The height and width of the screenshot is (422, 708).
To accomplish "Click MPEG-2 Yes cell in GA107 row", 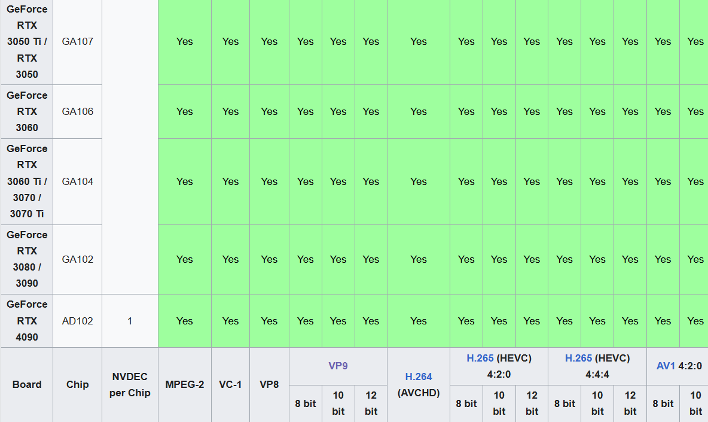I will point(185,41).
